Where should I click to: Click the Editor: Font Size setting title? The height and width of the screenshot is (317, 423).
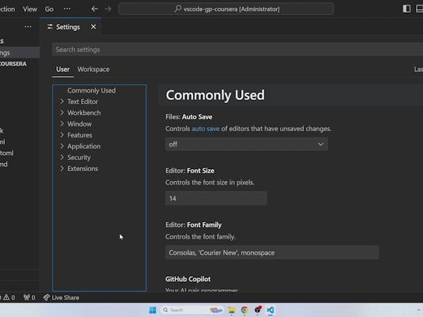click(x=190, y=170)
